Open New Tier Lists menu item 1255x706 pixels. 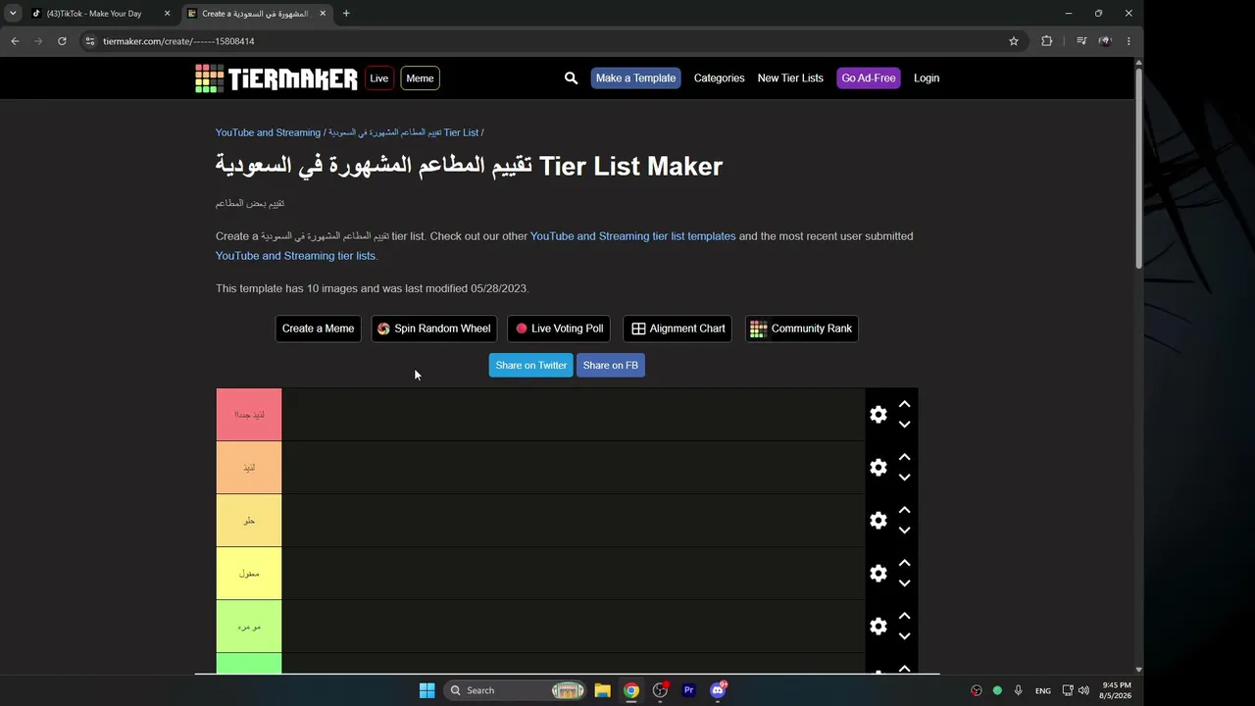790,78
